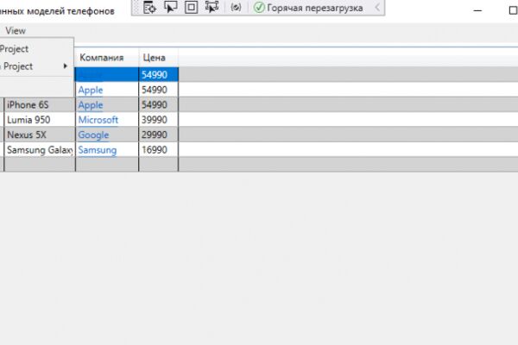
Task: Minimize the application window
Action: (x=477, y=10)
